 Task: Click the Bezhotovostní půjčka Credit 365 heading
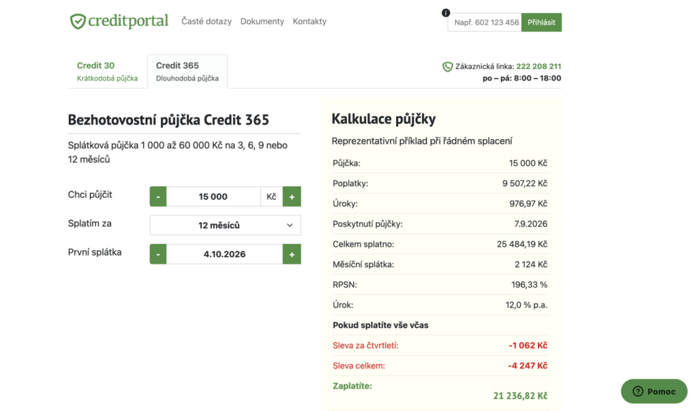(168, 120)
